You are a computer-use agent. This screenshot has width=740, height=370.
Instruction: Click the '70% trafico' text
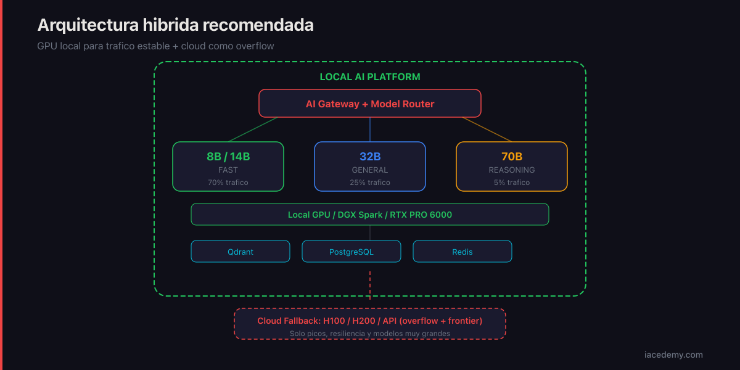point(228,183)
